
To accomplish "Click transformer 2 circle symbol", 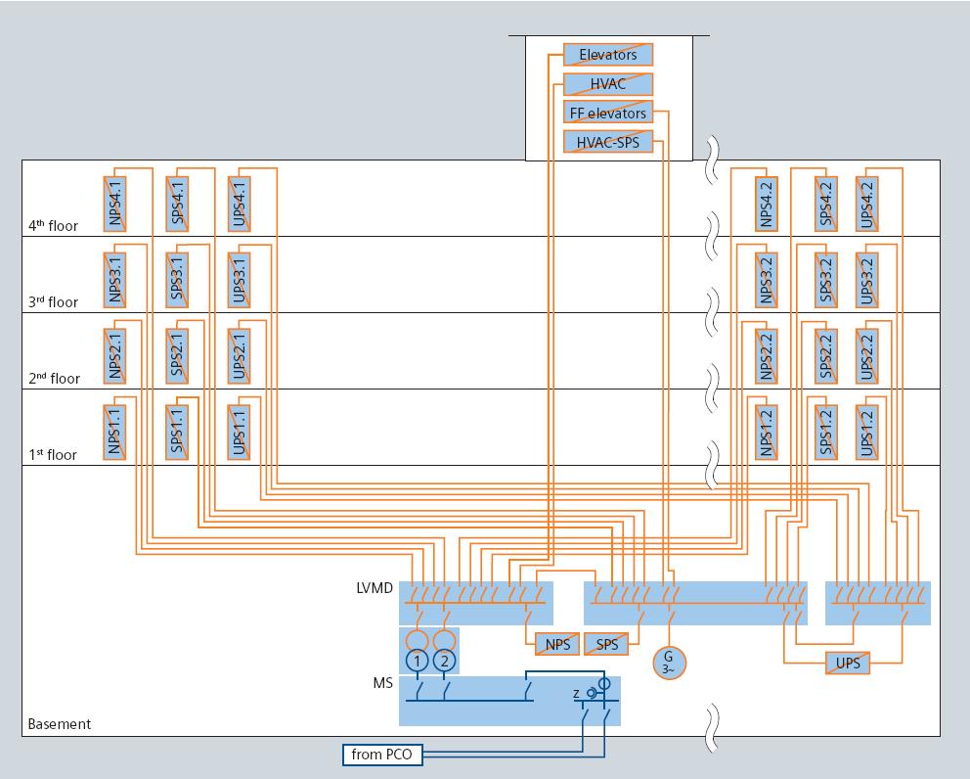I will pyautogui.click(x=444, y=661).
